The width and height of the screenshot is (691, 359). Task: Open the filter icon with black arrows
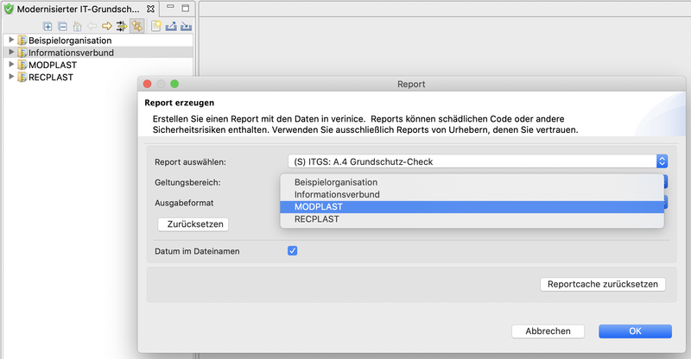[x=122, y=27]
